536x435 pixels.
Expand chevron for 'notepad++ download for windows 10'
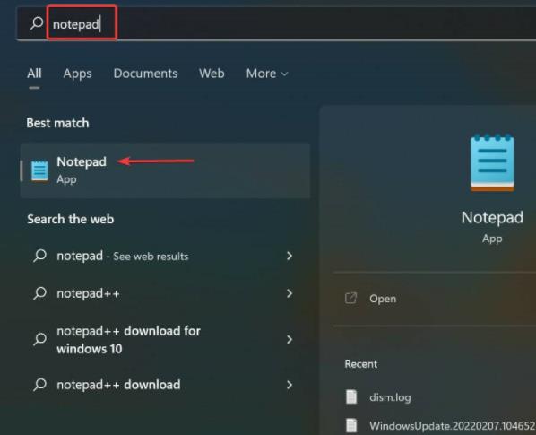tap(290, 340)
